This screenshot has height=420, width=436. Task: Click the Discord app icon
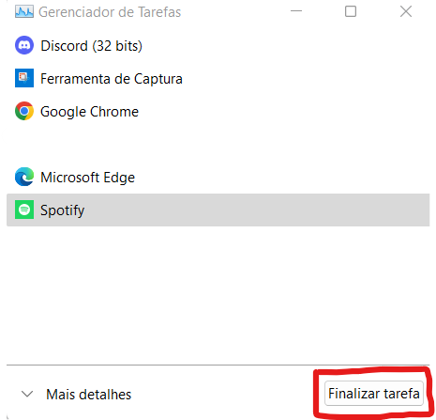click(24, 45)
